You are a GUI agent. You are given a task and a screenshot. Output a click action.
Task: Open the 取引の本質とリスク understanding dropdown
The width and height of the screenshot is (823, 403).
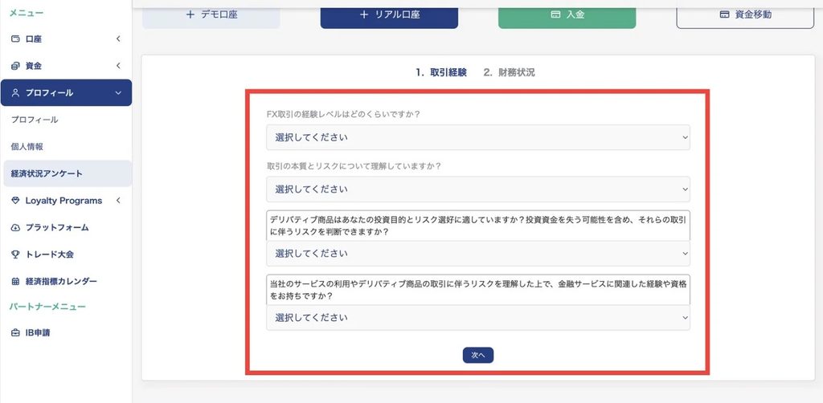pos(478,189)
